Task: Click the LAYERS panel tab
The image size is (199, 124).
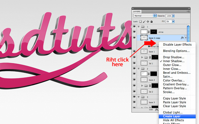Action: 137,12
